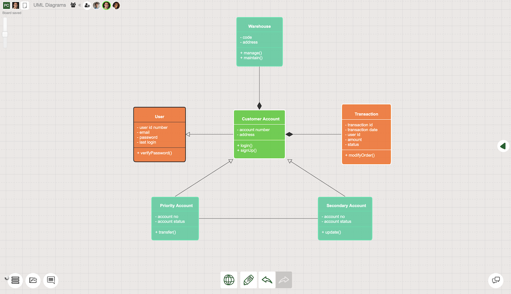Click '- account number' in Customer Account

pos(253,130)
